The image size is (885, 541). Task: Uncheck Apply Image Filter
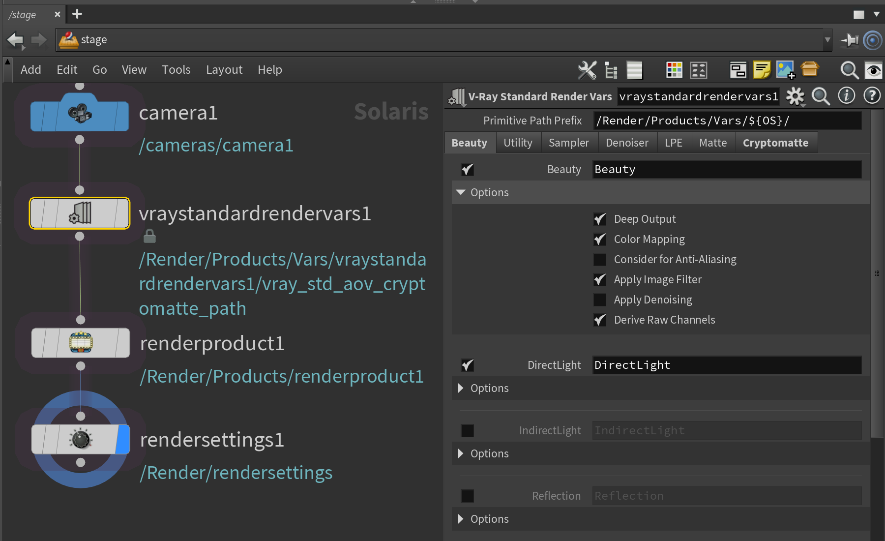(x=600, y=279)
